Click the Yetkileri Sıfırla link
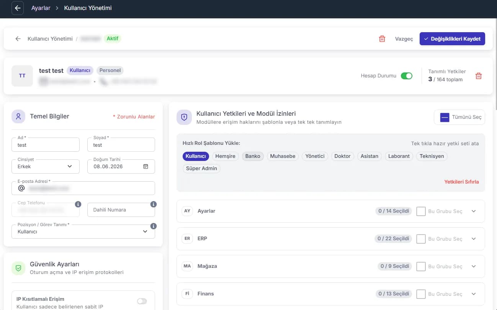Viewport: 497px width, 310px height. click(461, 182)
